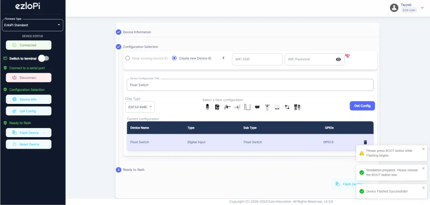Collapse the Configuration Selection step

pos(140,47)
